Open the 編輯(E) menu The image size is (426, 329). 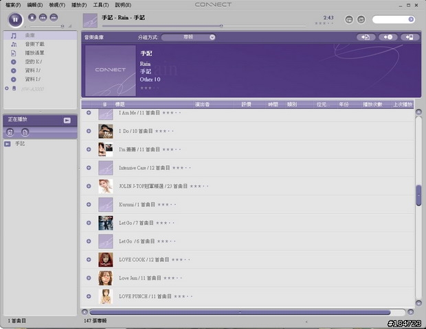click(35, 5)
